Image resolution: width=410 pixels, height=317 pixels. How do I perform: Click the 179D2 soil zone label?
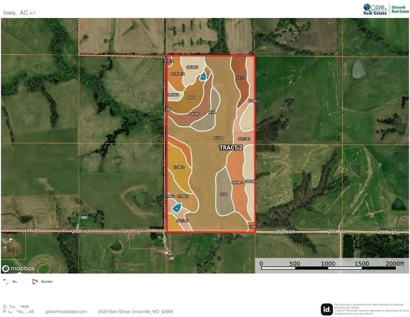pyautogui.click(x=182, y=197)
